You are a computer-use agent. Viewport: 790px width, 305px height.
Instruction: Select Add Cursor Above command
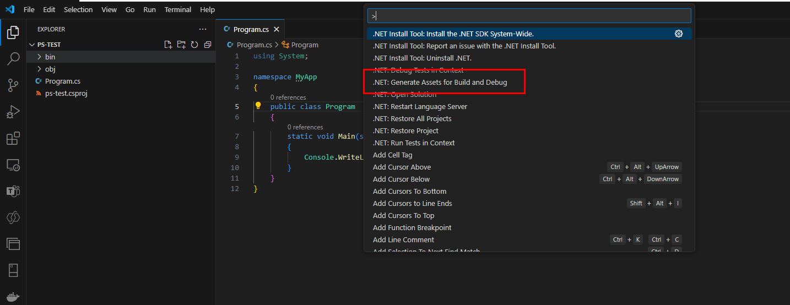pos(529,167)
